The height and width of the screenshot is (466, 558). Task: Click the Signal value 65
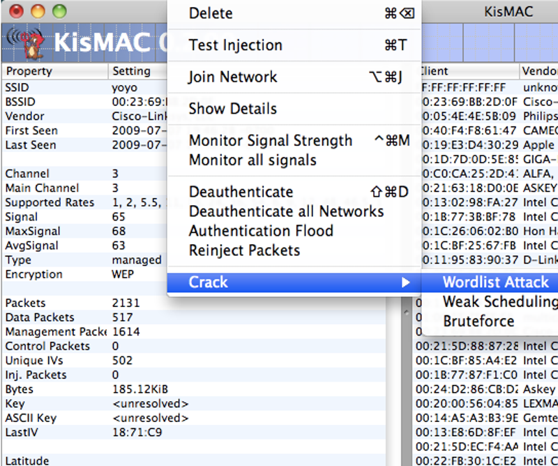(119, 217)
